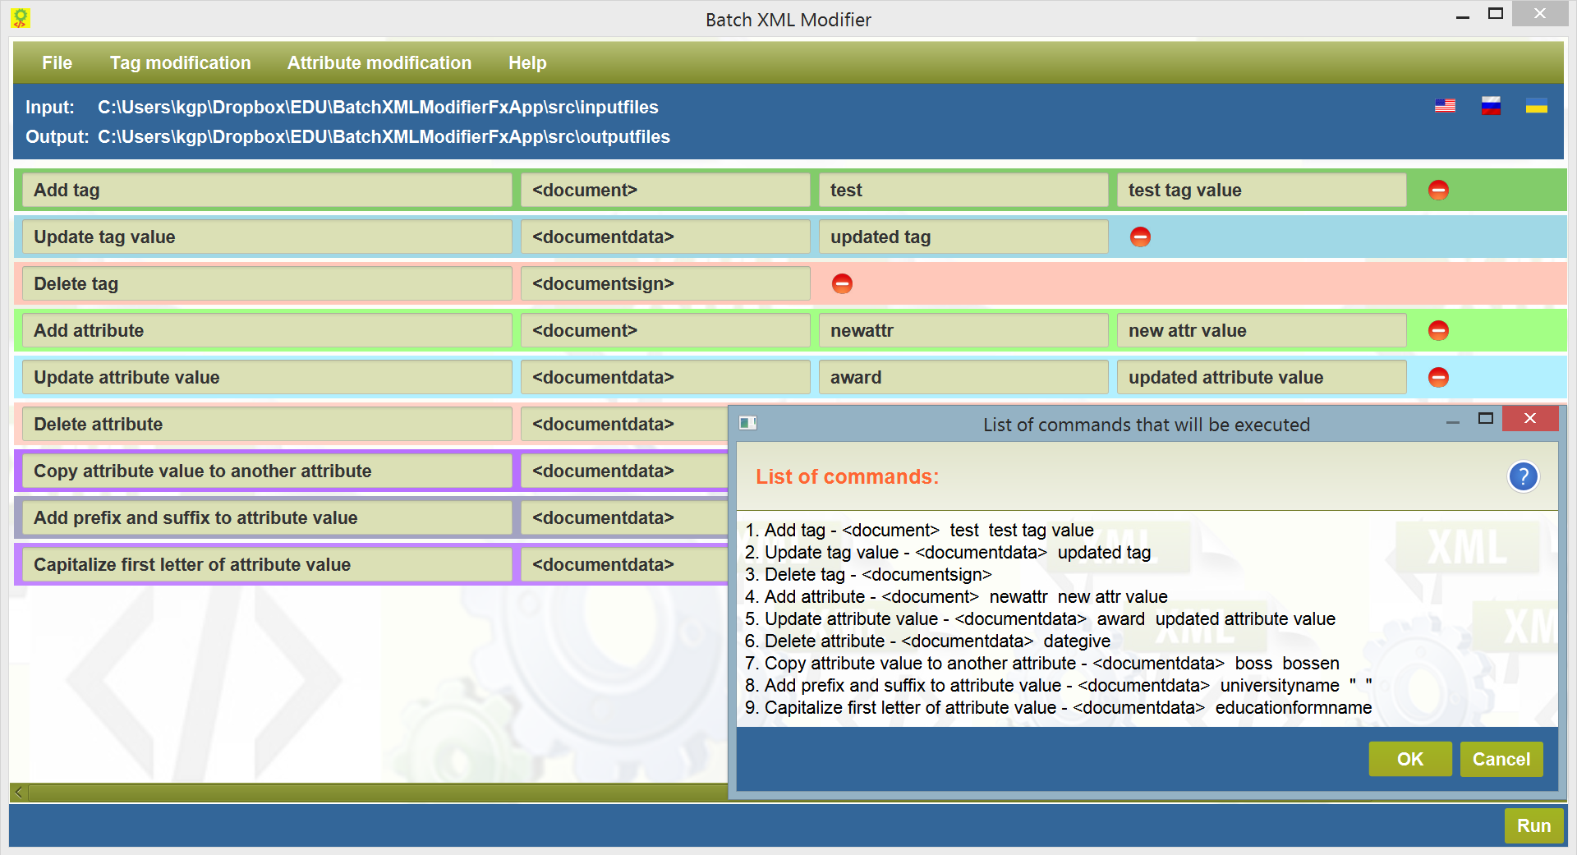The height and width of the screenshot is (855, 1577).
Task: Remove the Update tag value row
Action: pos(1140,237)
